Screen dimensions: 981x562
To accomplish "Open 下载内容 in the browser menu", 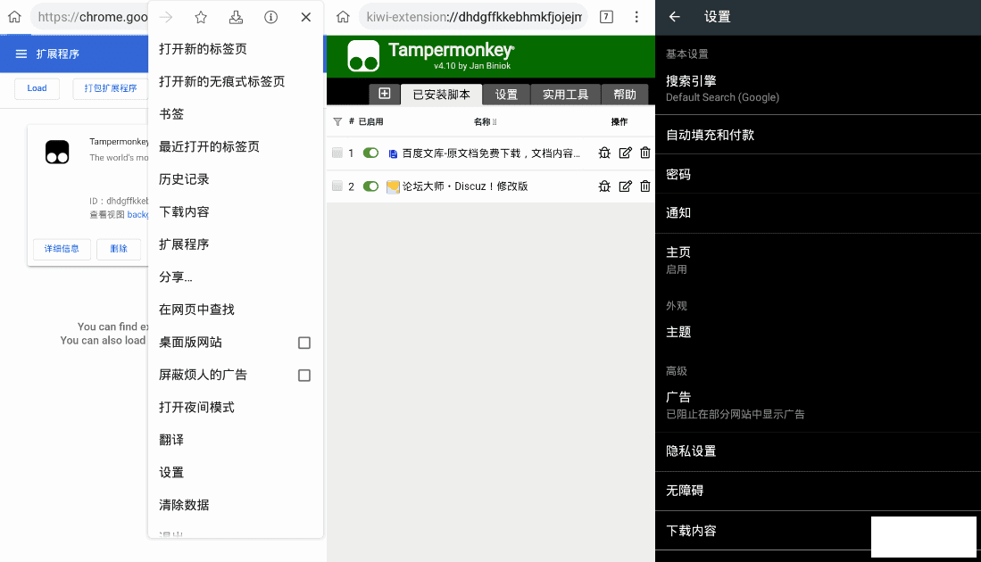I will click(236, 211).
